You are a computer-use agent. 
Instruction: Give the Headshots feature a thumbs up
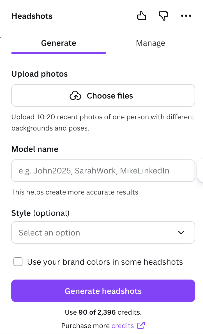[141, 16]
